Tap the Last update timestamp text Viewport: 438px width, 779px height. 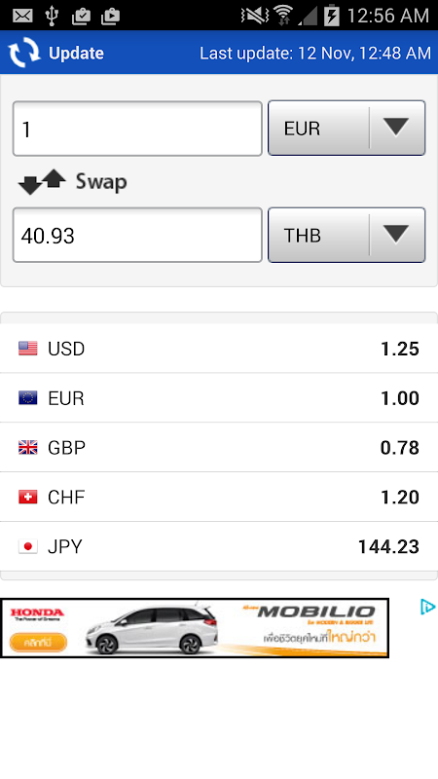(315, 53)
